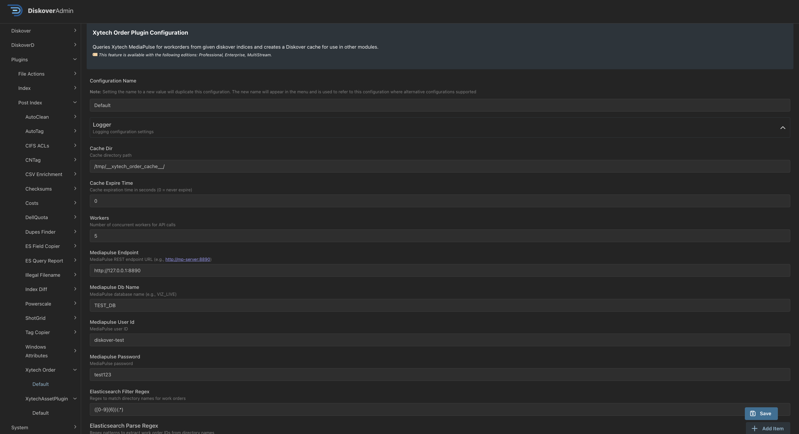The height and width of the screenshot is (434, 799).
Task: Collapse the Post Index submenu
Action: click(47, 103)
